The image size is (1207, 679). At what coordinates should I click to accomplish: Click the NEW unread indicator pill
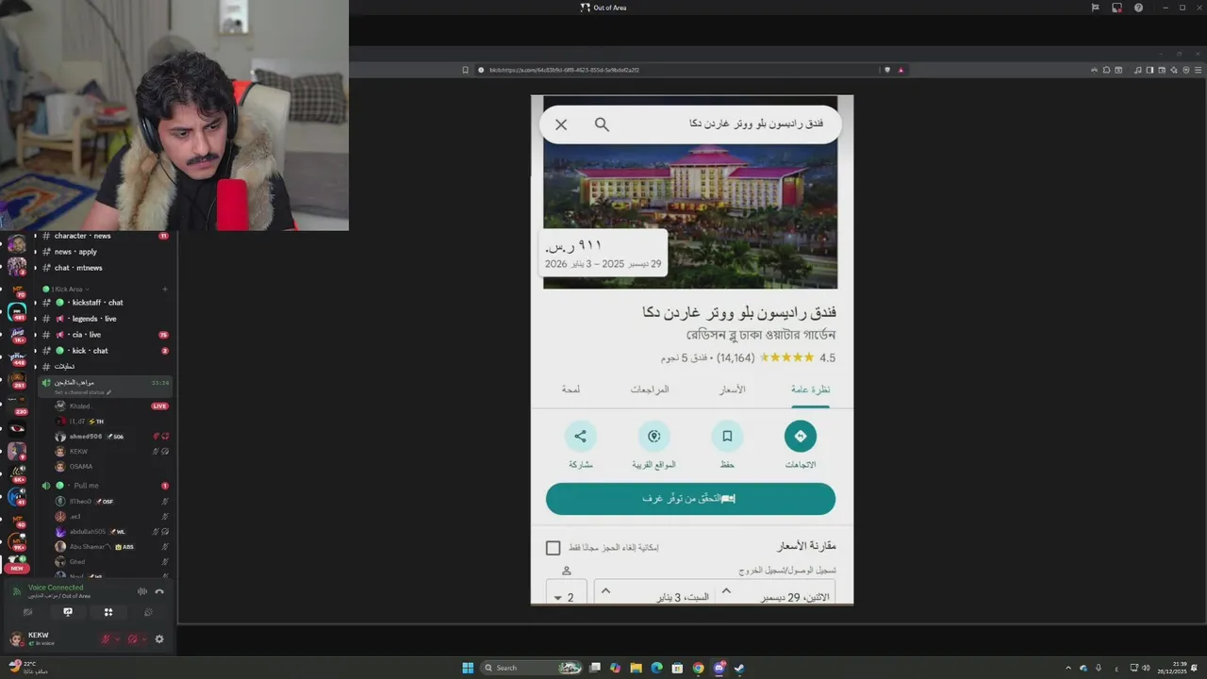tap(17, 569)
